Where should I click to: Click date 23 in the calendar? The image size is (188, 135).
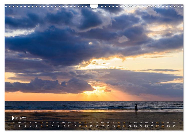[x=135, y=126]
